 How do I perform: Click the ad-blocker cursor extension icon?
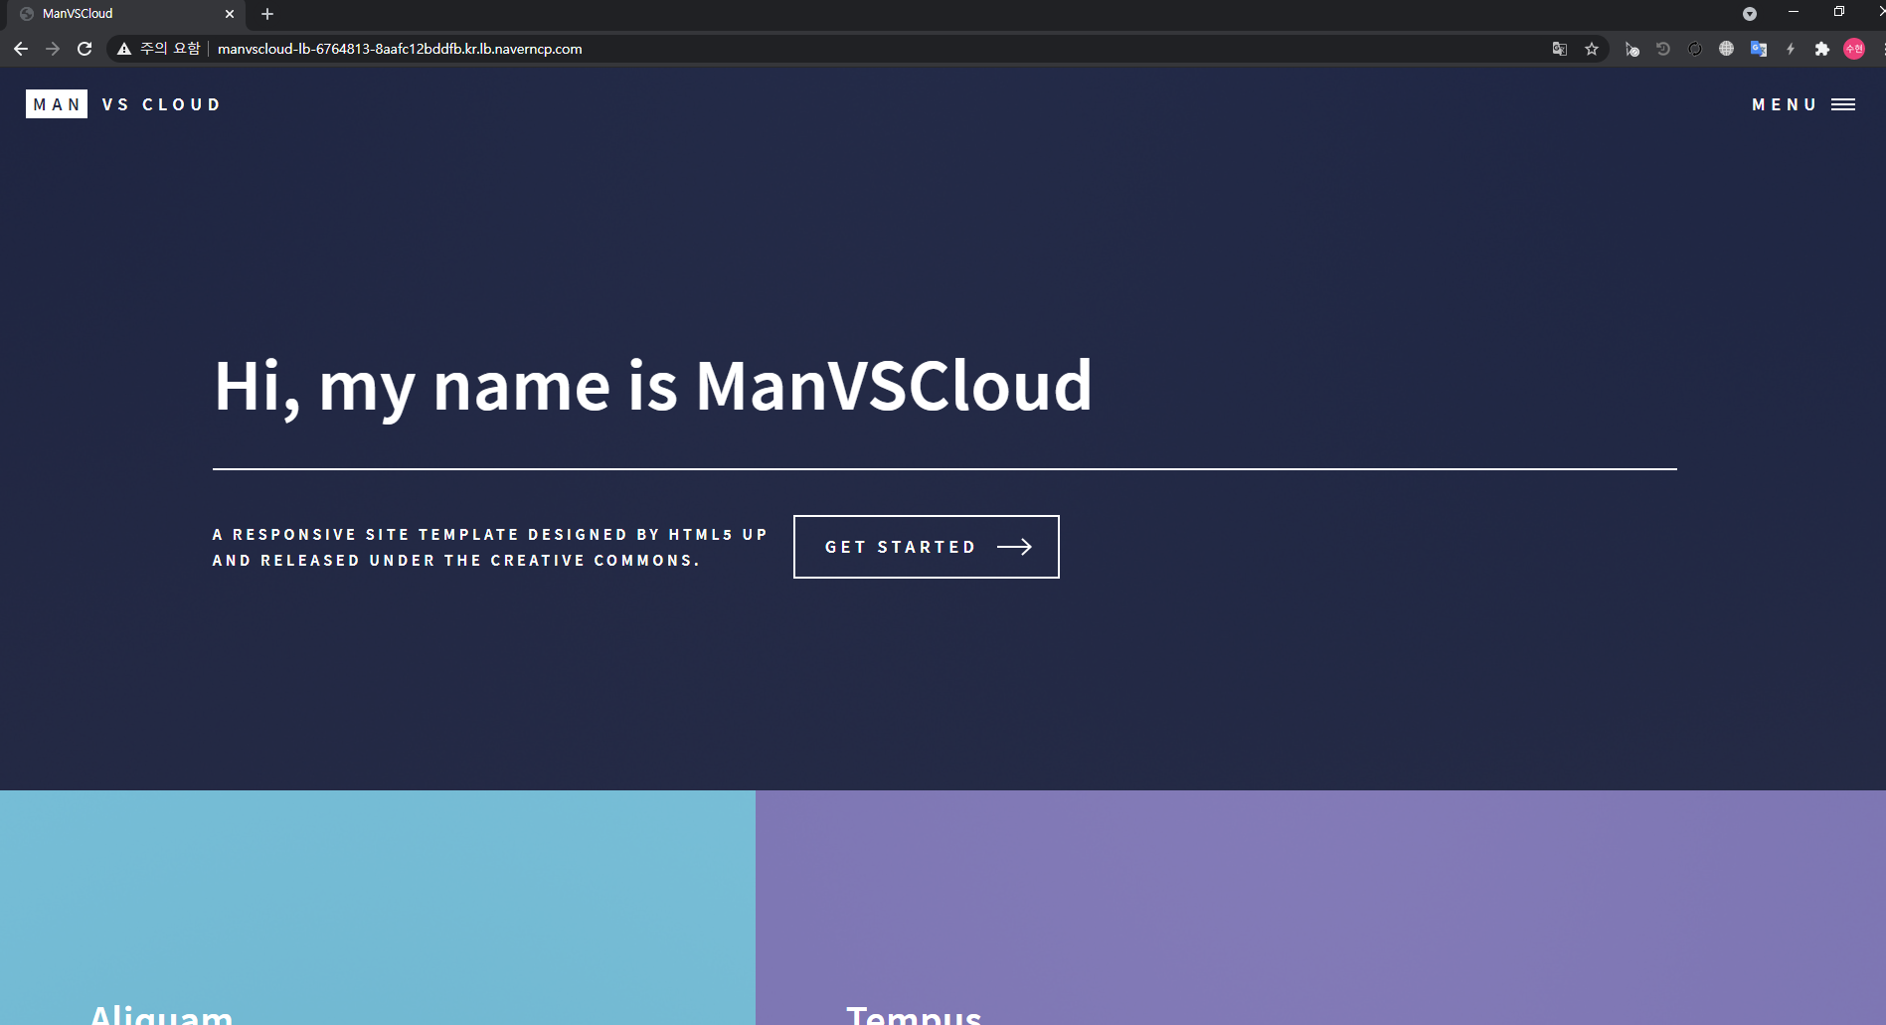click(1631, 48)
